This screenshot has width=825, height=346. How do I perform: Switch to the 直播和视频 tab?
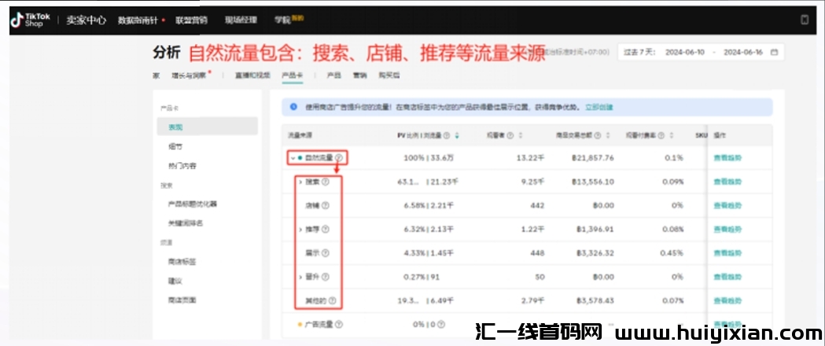[x=251, y=75]
